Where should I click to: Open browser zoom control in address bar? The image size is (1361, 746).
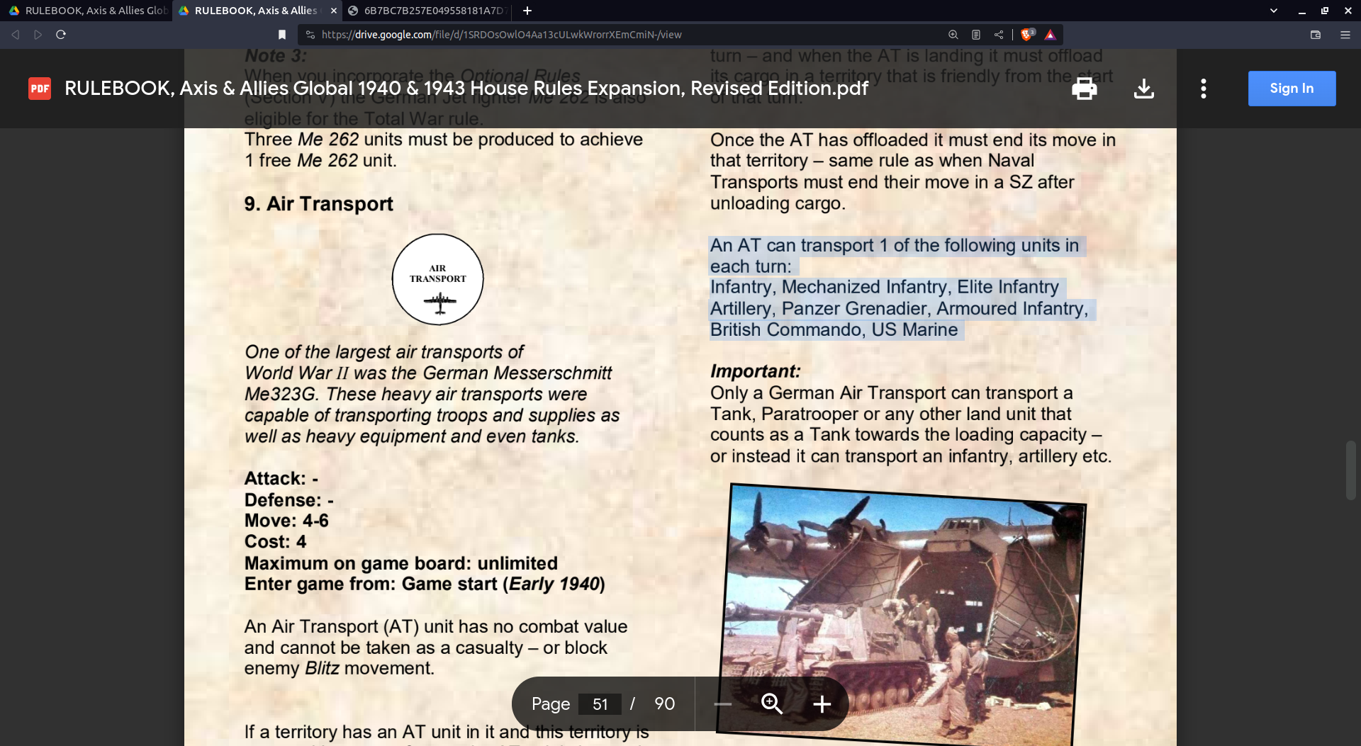point(953,35)
